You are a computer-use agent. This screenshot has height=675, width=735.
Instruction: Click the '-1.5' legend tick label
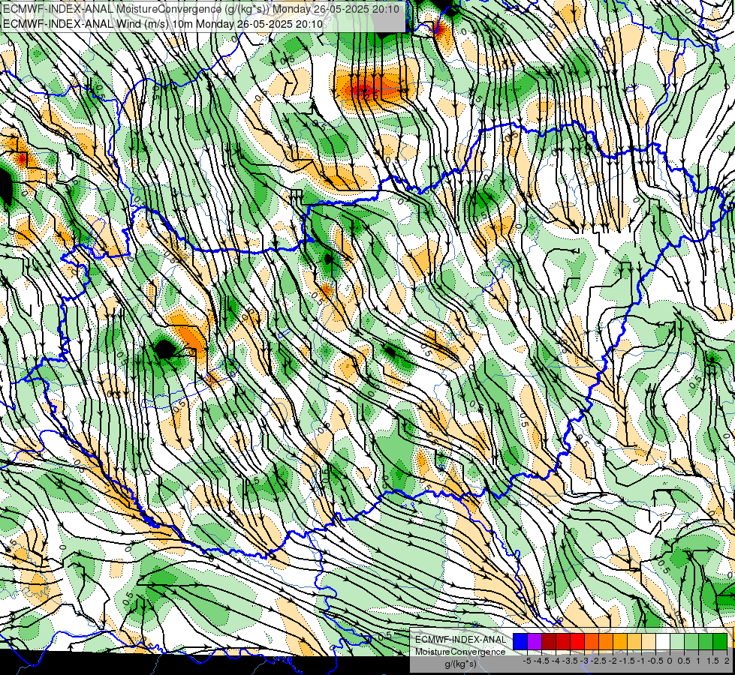tap(627, 661)
